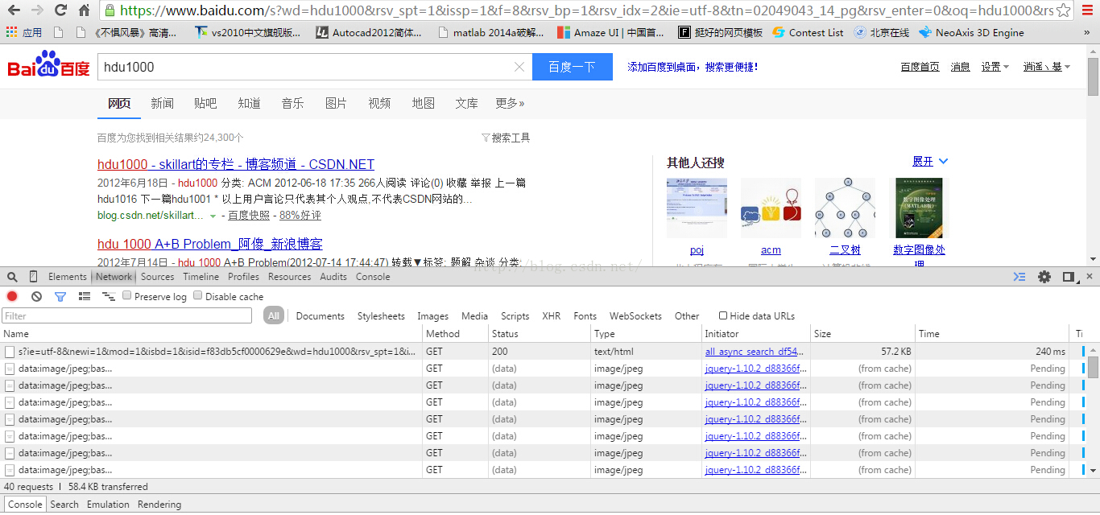Open result hdu 1000 A+B Problem 新浪博客
1100x515 pixels.
210,244
